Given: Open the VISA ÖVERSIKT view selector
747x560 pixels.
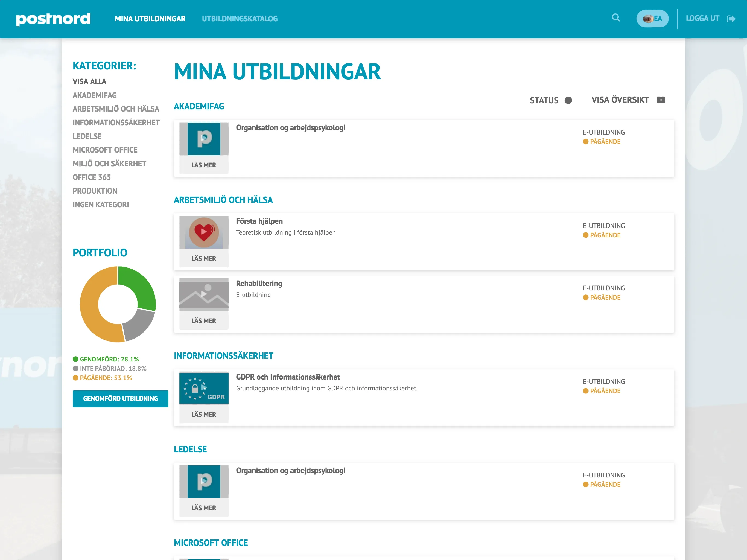Looking at the screenshot, I should (620, 100).
